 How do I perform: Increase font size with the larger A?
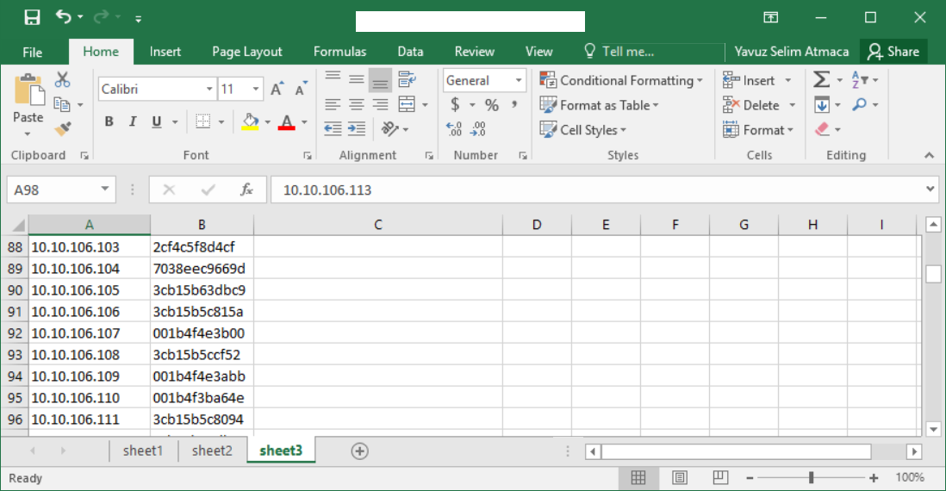coord(277,90)
